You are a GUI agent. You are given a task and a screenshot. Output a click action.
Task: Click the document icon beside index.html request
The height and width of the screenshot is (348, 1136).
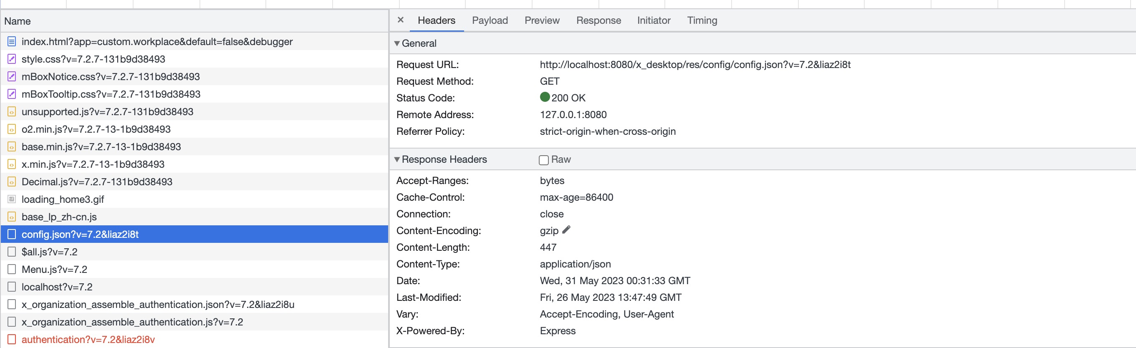(x=12, y=42)
